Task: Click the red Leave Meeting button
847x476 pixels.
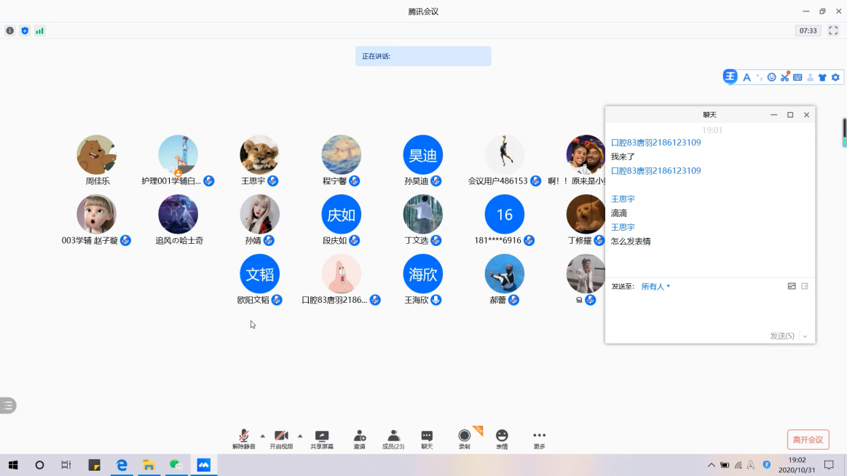Action: (x=808, y=440)
